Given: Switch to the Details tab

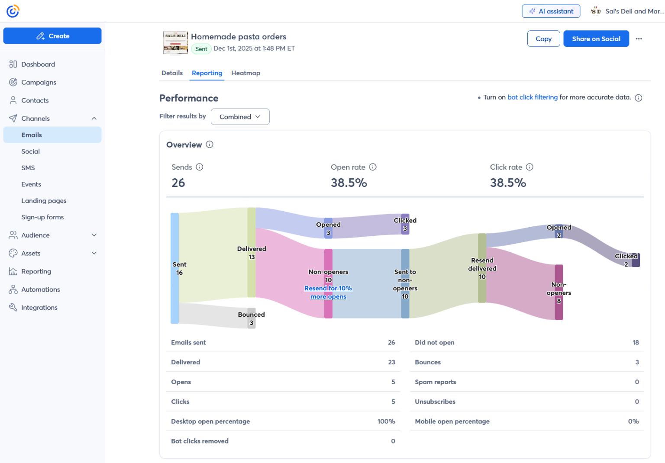Looking at the screenshot, I should click(172, 73).
